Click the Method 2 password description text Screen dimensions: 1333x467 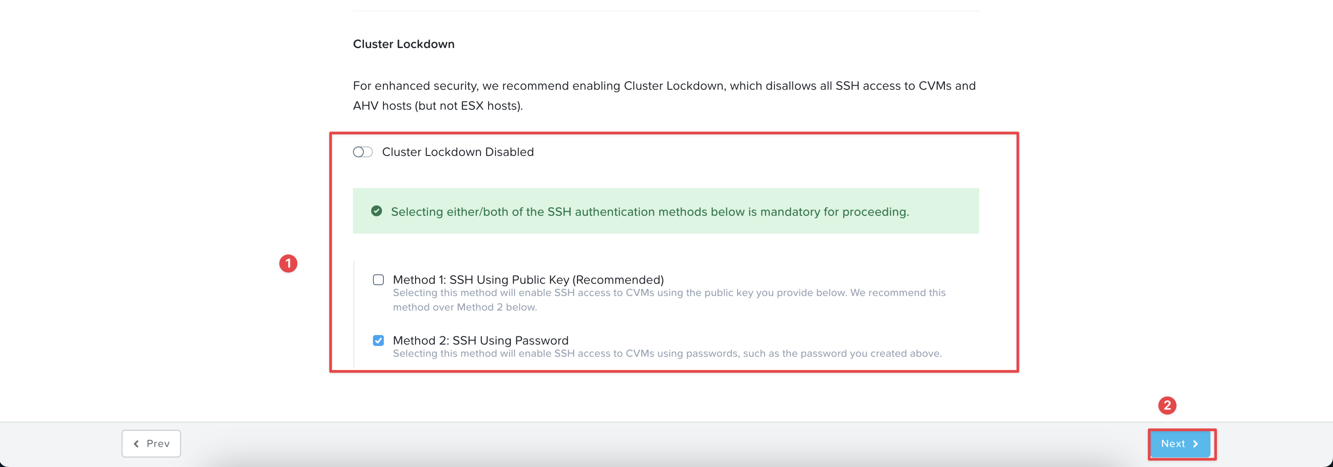[667, 354]
